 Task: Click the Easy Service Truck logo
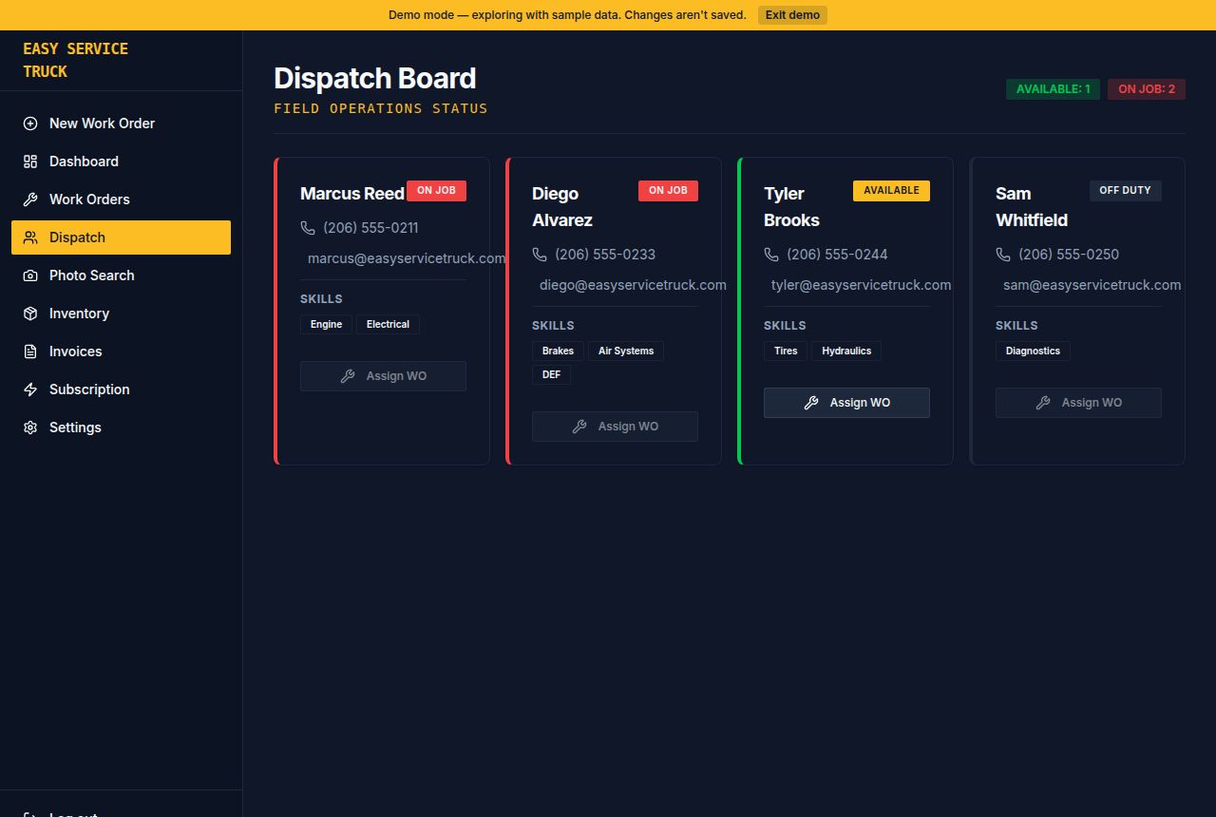tap(76, 60)
